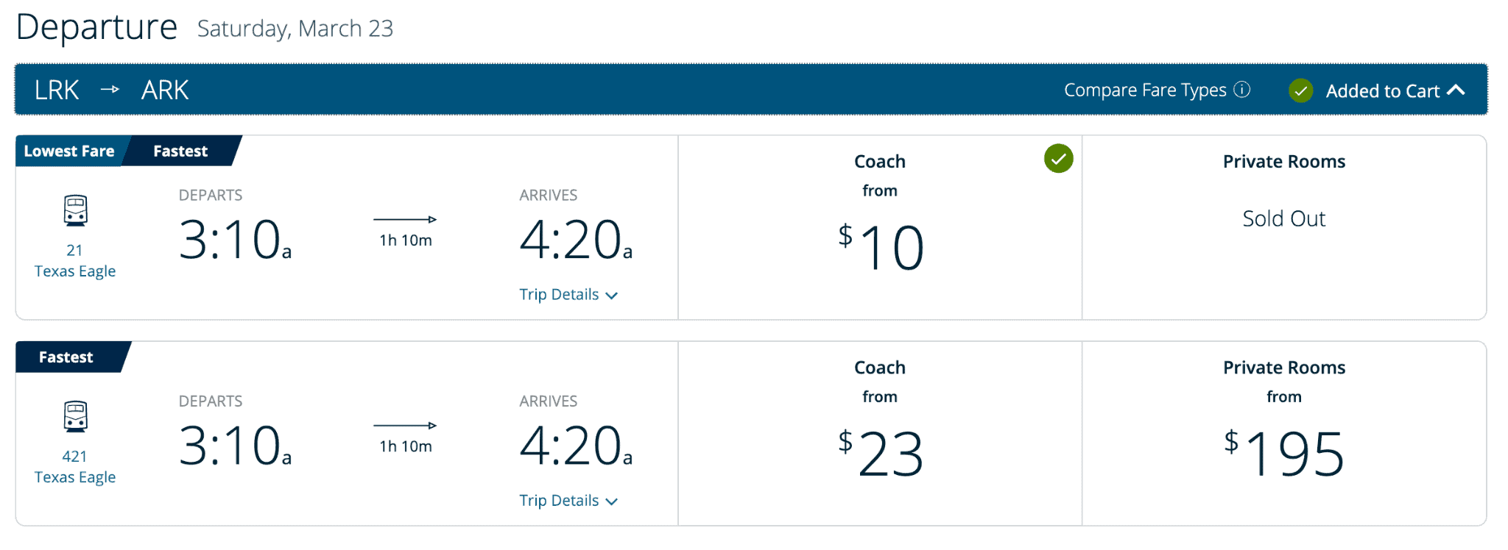Click the green checkmark next to Added to Cart
The width and height of the screenshot is (1508, 550).
(x=1301, y=90)
